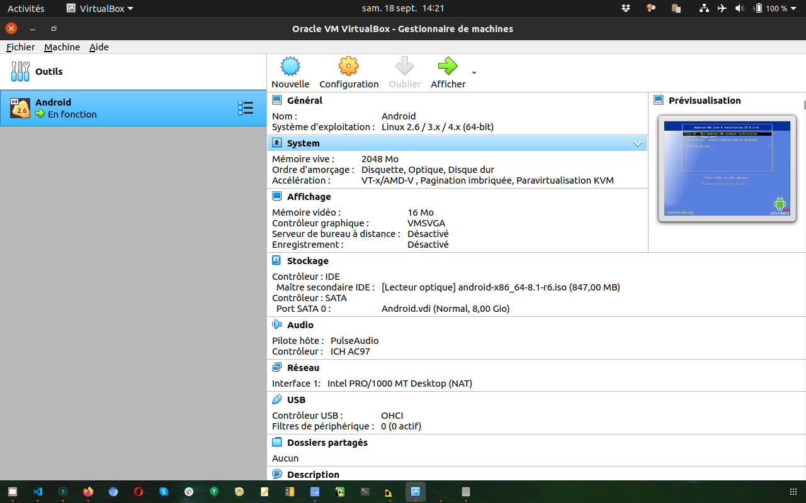Click the Android.vdi (Normal, 8,00 Gio) entry
This screenshot has height=503, width=806.
[x=446, y=309]
